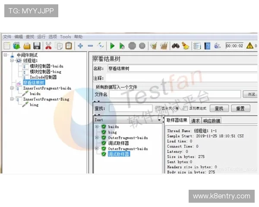Collapse the InnerTestFragment-baidu node

point(12,88)
